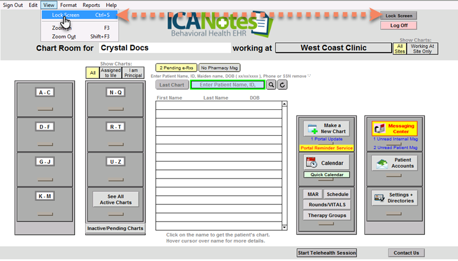Open West Coast Clinic site selector
The image size is (458, 261).
(x=333, y=48)
